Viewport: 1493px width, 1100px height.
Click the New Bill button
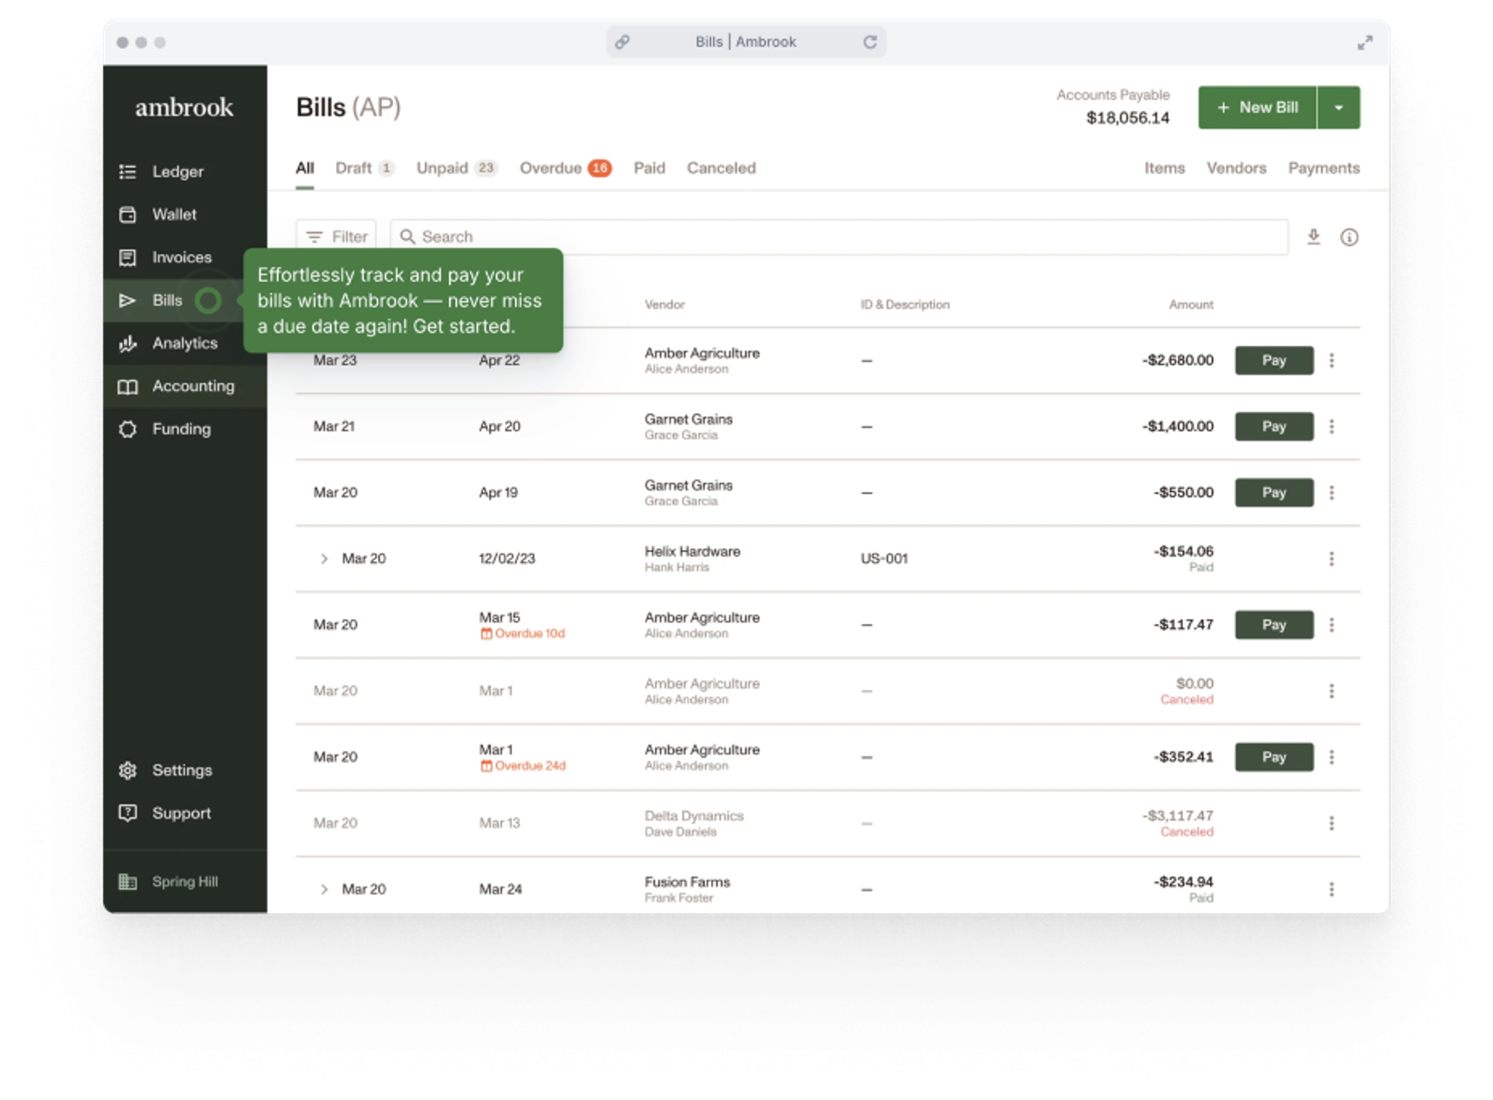[1257, 107]
